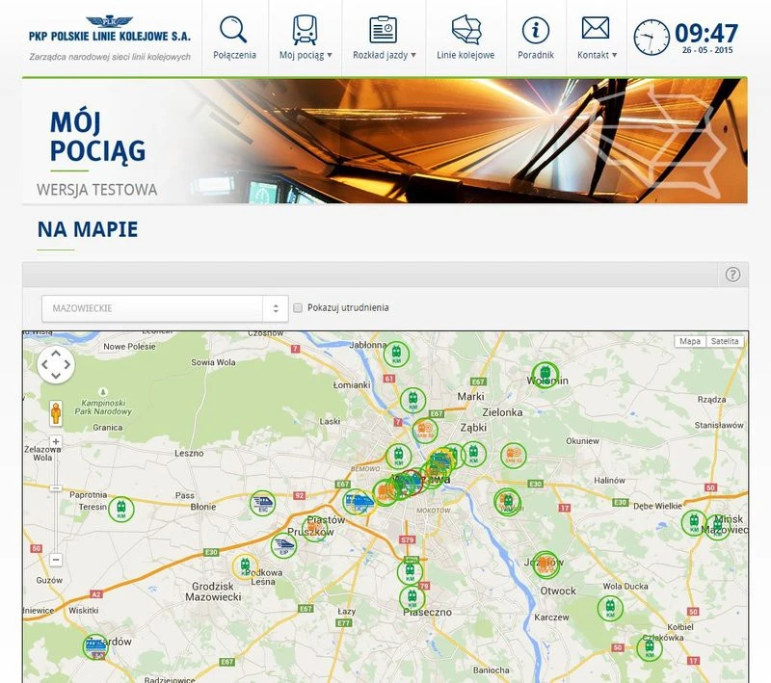Click the 09:47 time display
771x683 pixels.
point(706,33)
